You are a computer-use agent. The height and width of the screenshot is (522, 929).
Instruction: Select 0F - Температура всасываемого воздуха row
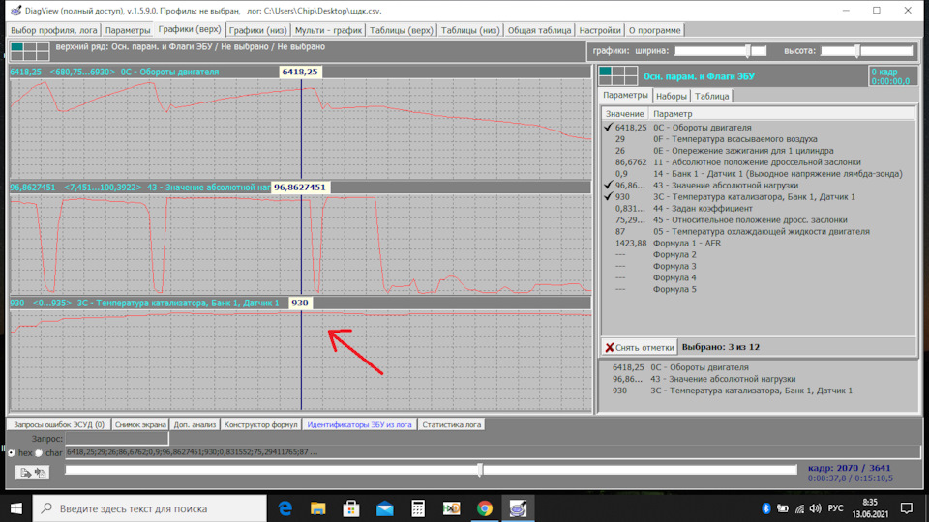759,139
